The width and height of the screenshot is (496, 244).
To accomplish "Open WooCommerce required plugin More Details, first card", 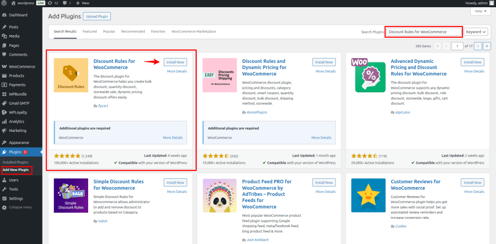I will [173, 138].
